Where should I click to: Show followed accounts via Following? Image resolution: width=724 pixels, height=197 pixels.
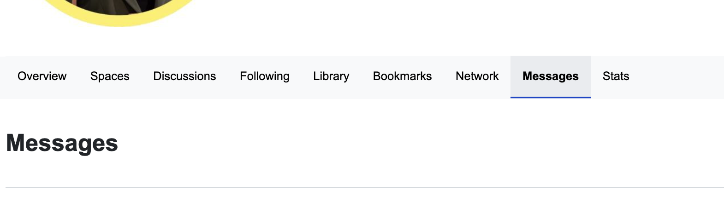click(265, 76)
